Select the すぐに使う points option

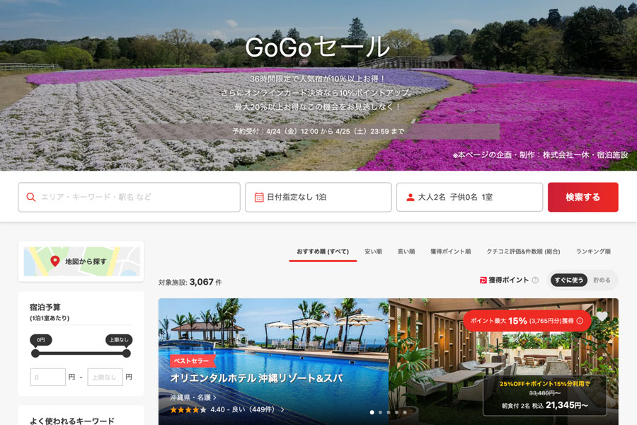tap(568, 280)
